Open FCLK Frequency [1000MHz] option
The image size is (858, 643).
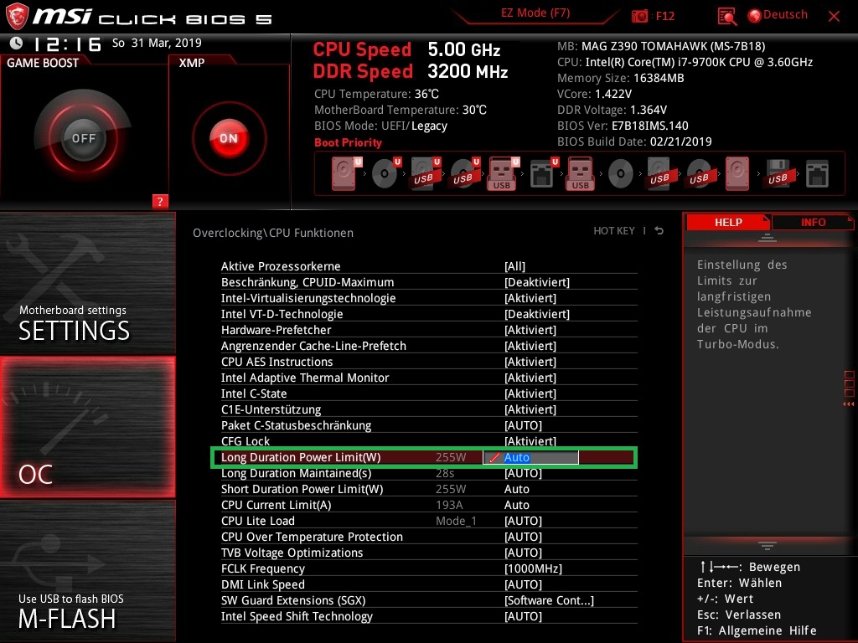point(429,568)
